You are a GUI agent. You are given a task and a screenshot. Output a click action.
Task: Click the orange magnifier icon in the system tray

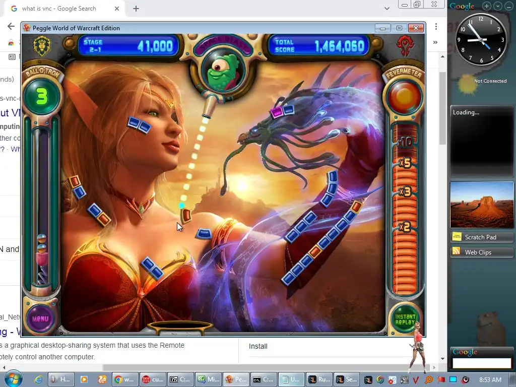coord(429,380)
